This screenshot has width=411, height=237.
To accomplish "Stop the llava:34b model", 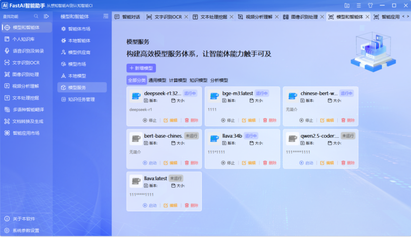I will [x=228, y=163].
